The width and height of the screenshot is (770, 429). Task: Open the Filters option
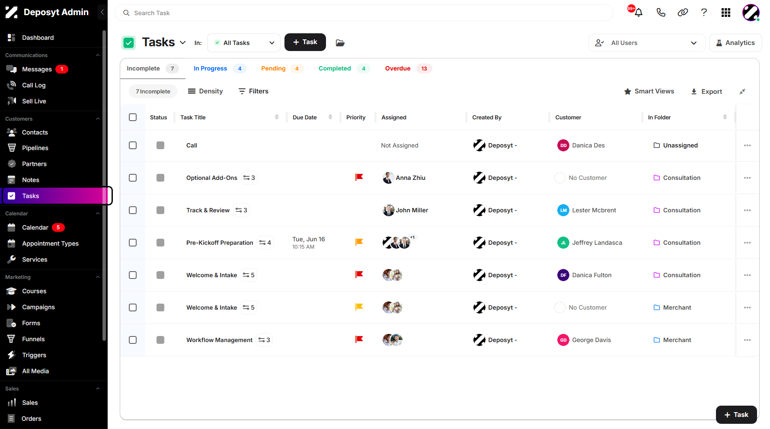tap(254, 91)
